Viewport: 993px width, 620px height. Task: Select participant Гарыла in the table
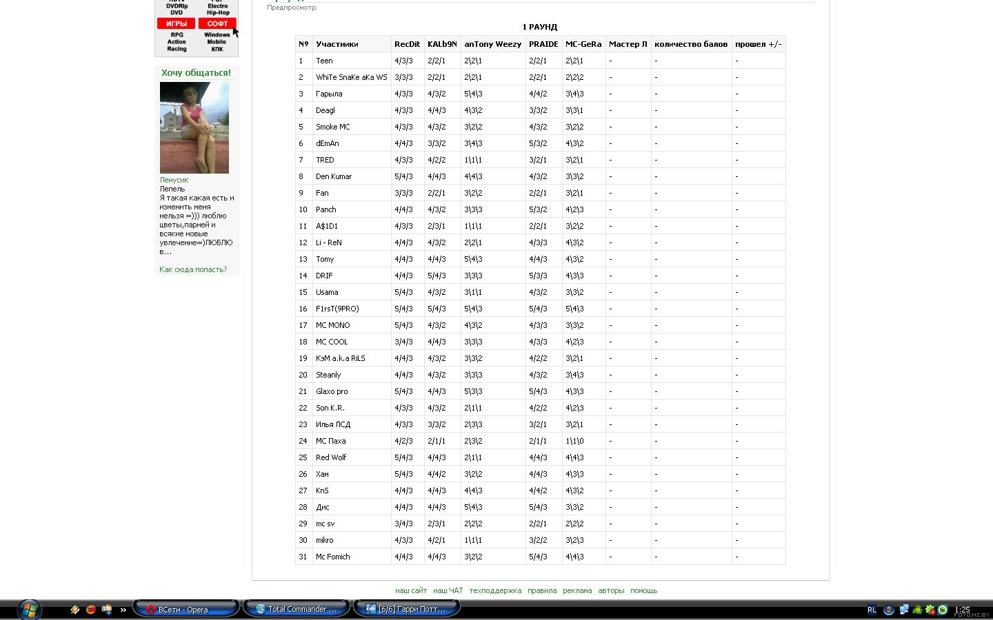[329, 94]
